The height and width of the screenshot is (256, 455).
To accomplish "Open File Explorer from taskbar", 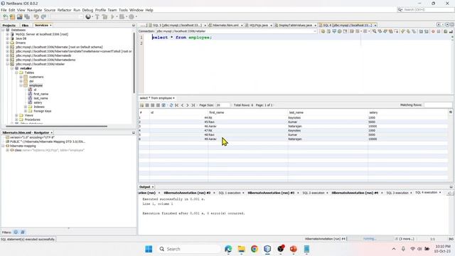I will point(242,249).
